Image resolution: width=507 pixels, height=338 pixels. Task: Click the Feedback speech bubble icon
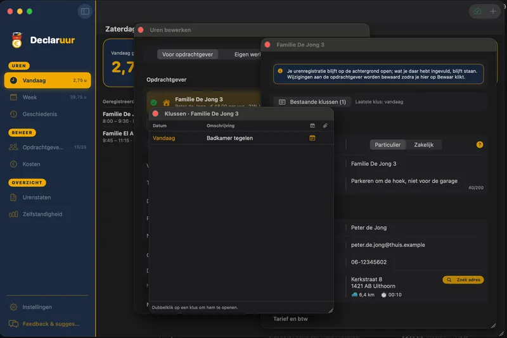tap(13, 324)
